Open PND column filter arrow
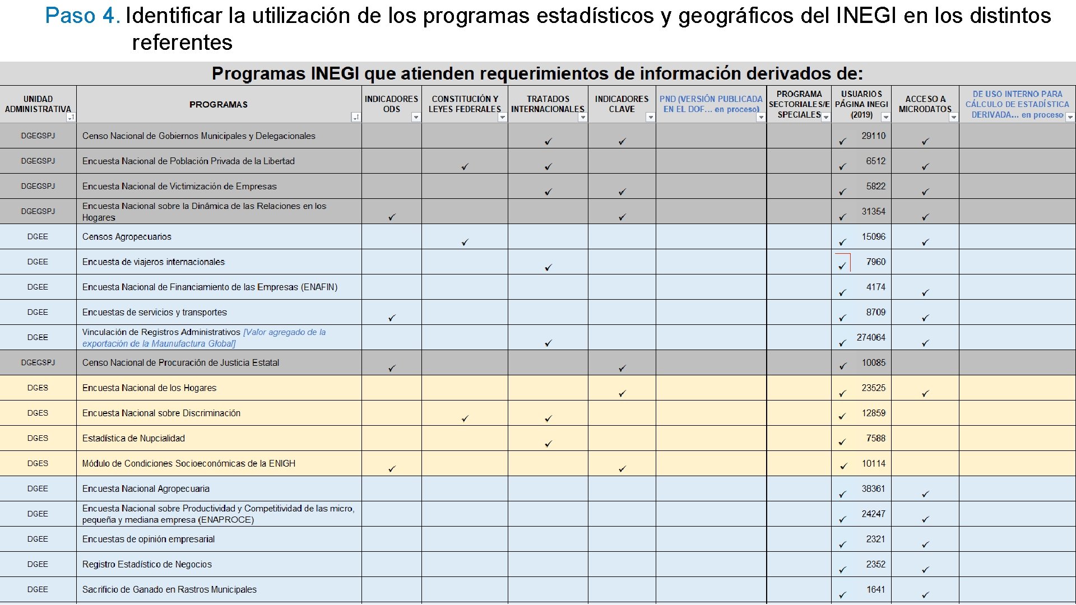The image size is (1076, 605). point(760,117)
